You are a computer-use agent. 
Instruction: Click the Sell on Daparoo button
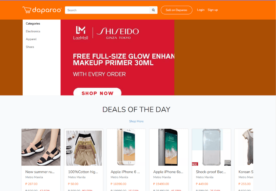click(x=176, y=10)
